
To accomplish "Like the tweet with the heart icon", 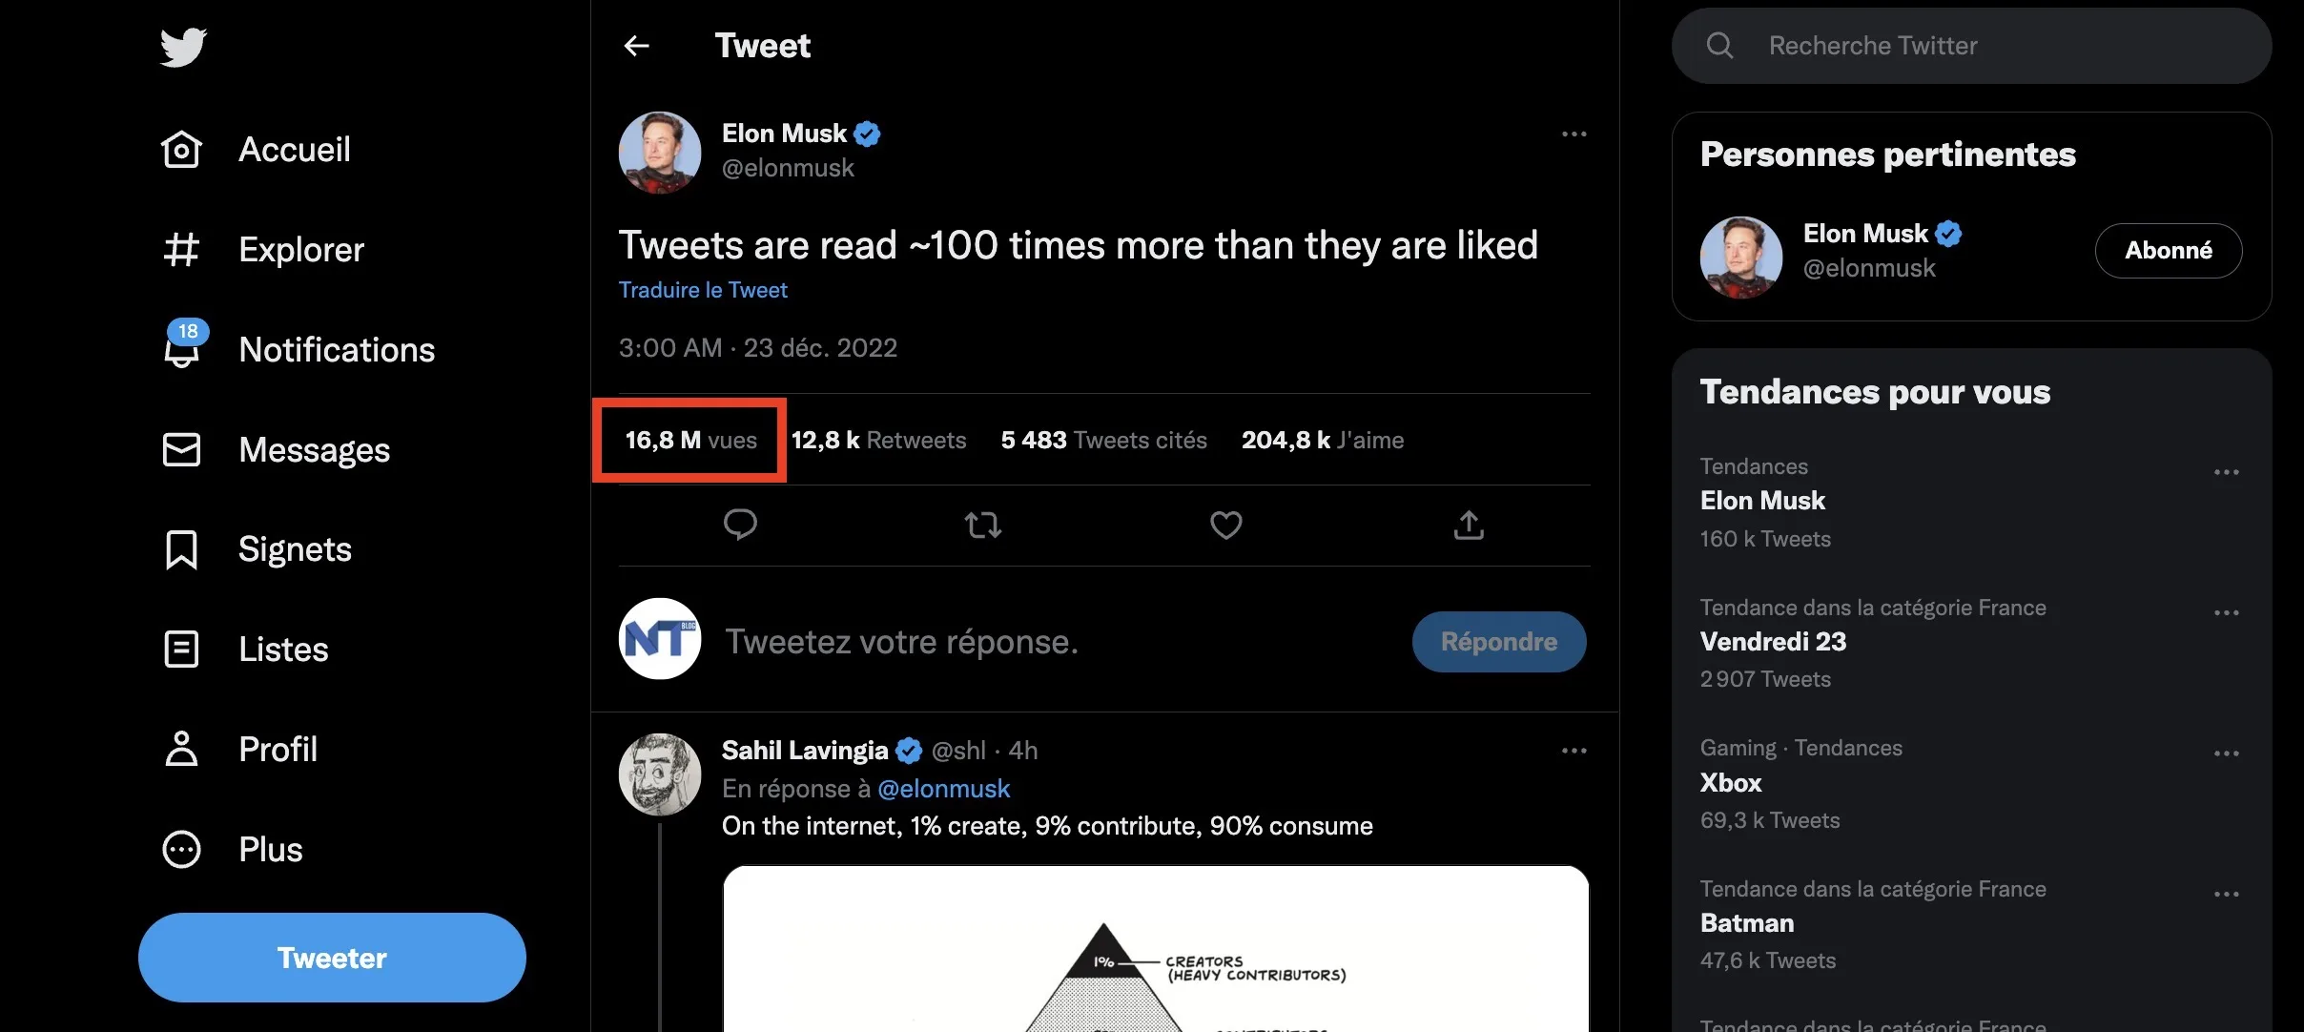I will point(1225,525).
